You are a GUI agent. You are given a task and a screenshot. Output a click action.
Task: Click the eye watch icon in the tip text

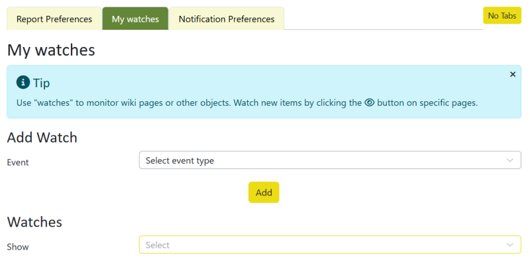tap(370, 103)
